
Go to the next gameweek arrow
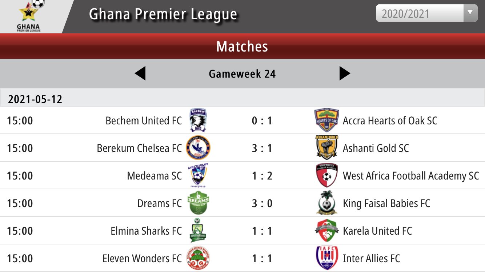coord(345,73)
